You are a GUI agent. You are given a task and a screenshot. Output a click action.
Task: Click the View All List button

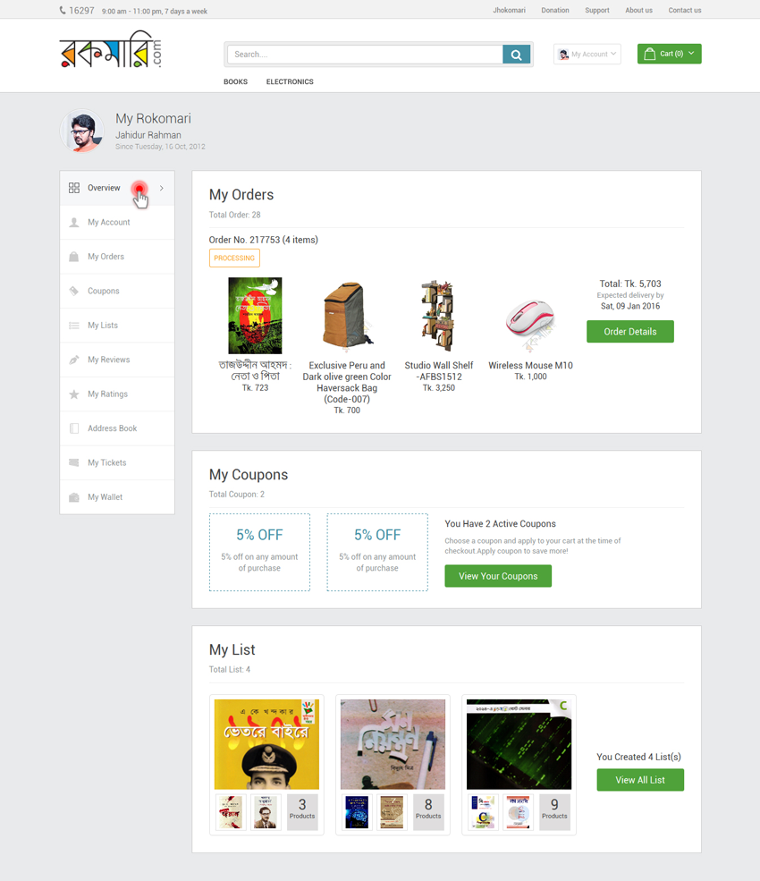(640, 780)
